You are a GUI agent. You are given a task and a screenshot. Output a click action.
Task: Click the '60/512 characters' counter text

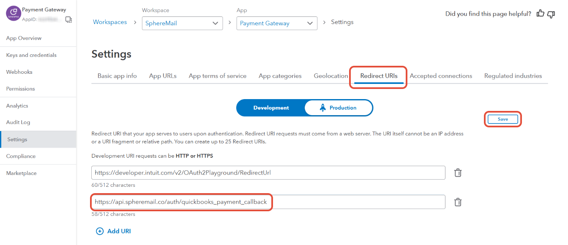(113, 185)
